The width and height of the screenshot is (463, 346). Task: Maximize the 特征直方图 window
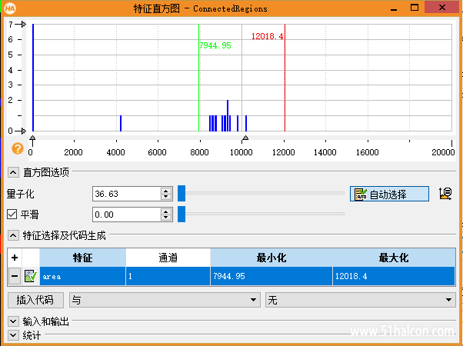(415, 8)
